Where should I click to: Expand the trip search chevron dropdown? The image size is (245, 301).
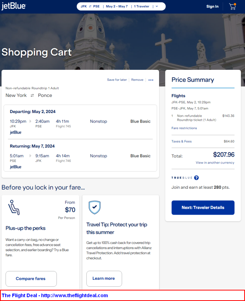click(x=157, y=6)
